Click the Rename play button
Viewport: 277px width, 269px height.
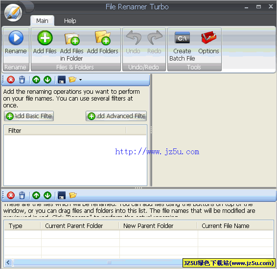tap(16, 38)
